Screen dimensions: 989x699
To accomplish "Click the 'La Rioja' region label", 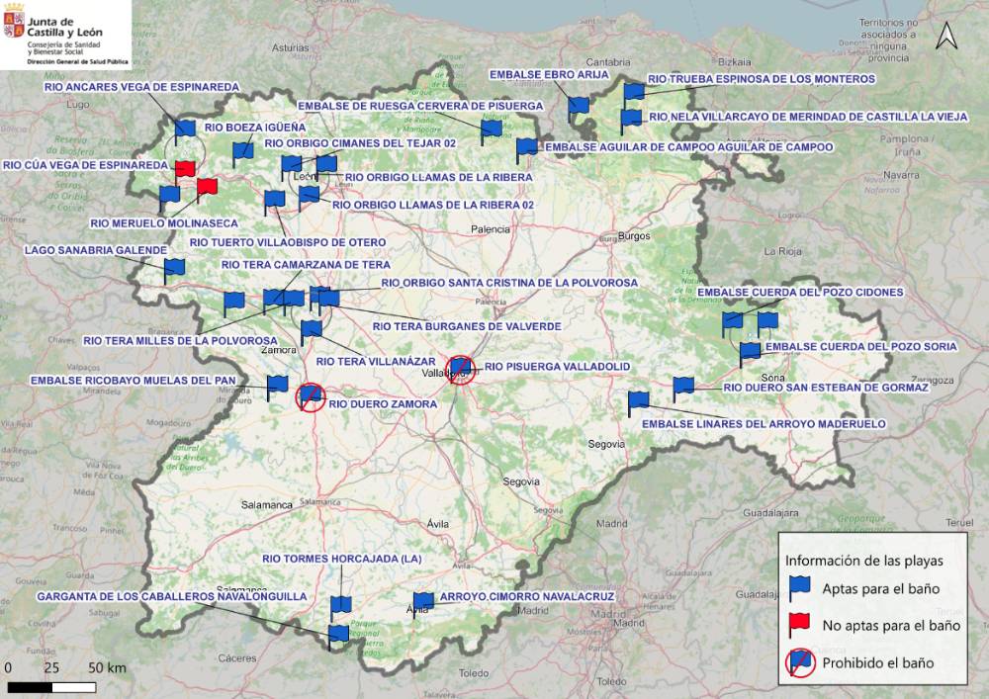I will (x=782, y=251).
